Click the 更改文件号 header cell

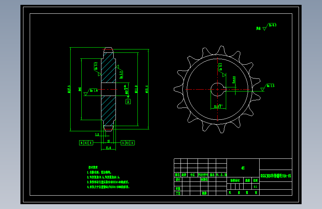(203, 175)
